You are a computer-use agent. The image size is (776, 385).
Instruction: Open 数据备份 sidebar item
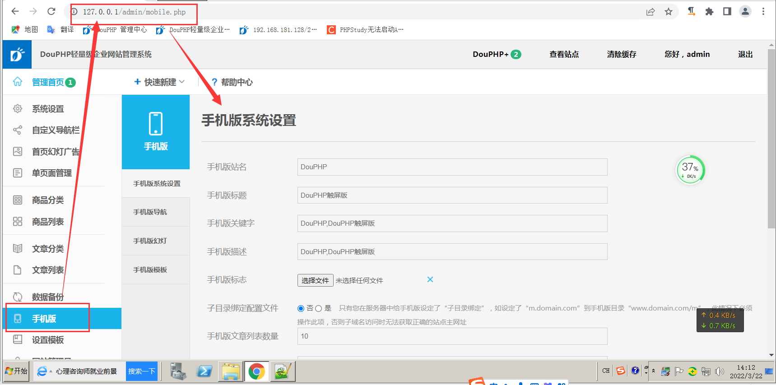(x=48, y=297)
